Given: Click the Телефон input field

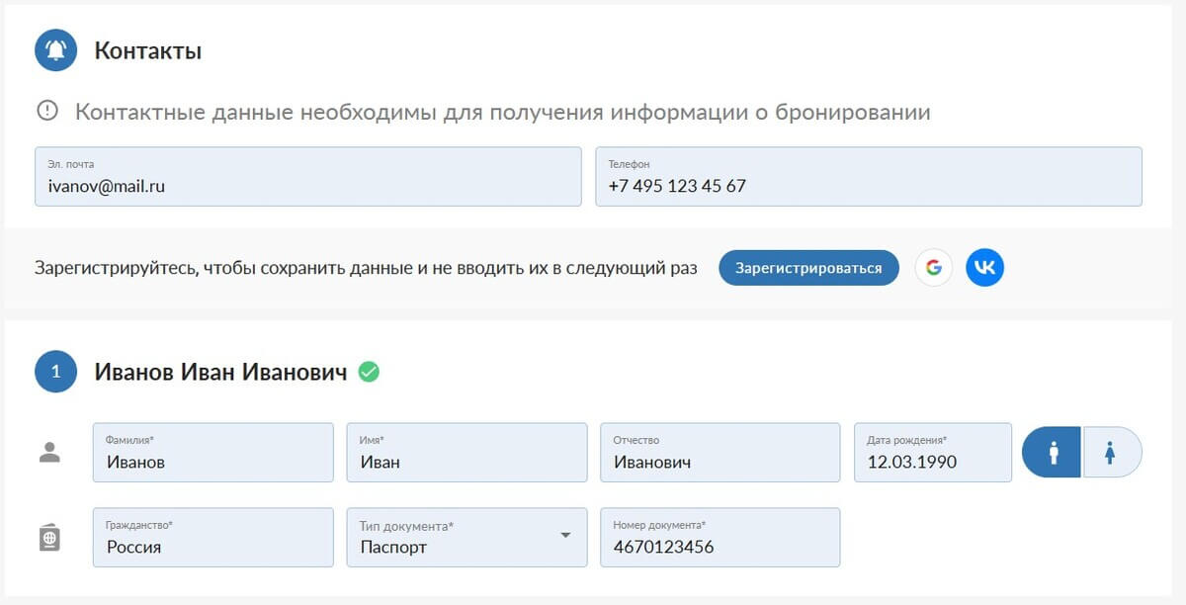Looking at the screenshot, I should tap(869, 177).
